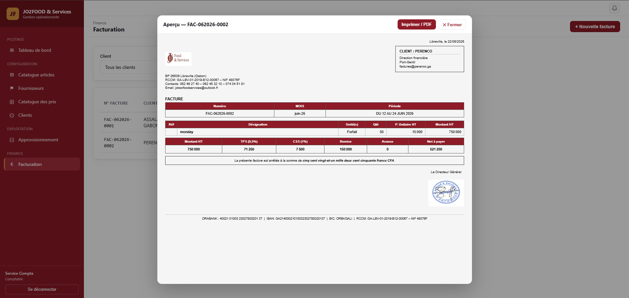Click the Fournisseurs flag icon

point(12,88)
